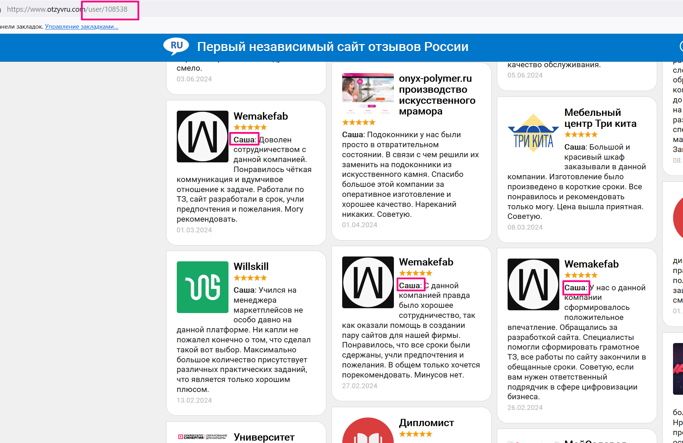Click the green Willskill logo

pyautogui.click(x=202, y=287)
